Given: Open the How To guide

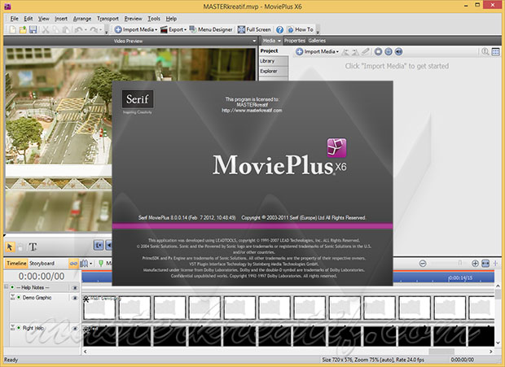Looking at the screenshot, I should tap(301, 29).
